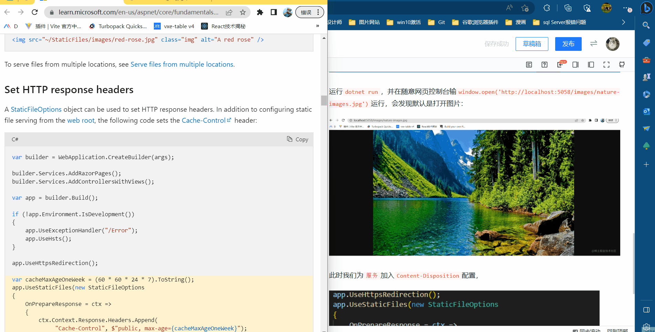Open Edge Collections icon

click(x=568, y=8)
